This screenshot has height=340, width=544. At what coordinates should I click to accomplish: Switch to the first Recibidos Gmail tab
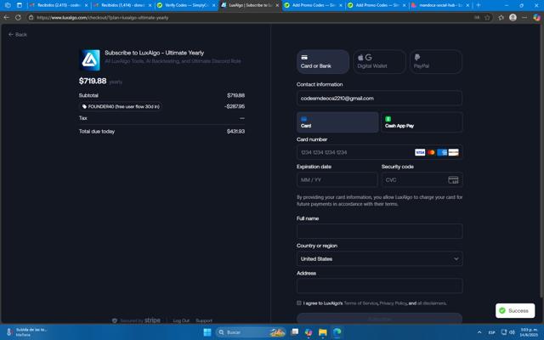(59, 5)
